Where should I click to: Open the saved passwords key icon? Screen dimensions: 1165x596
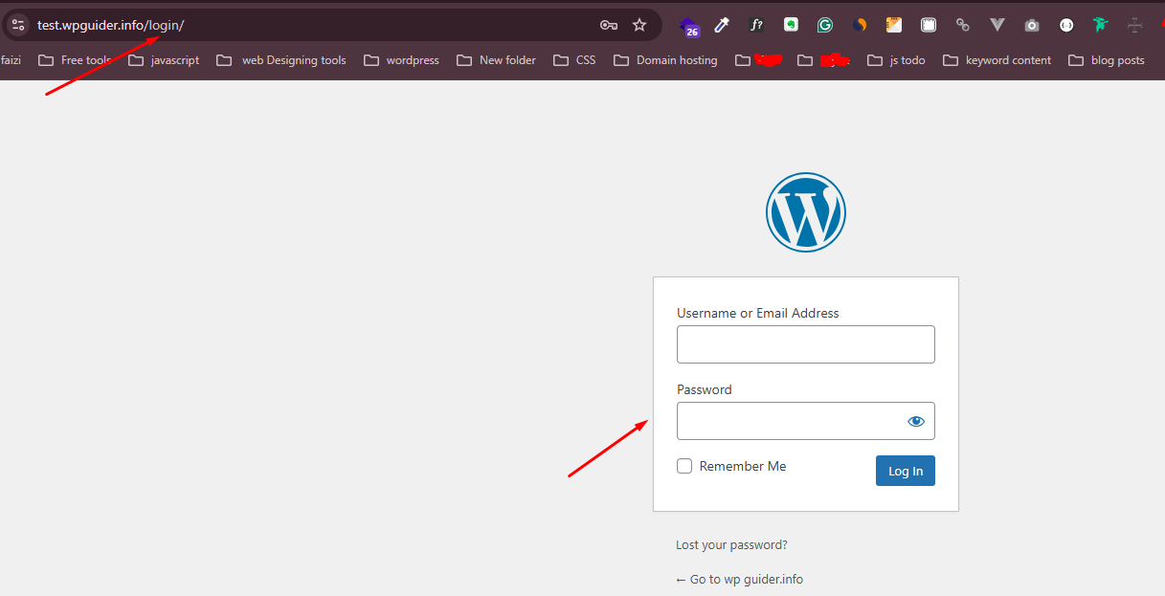(608, 25)
